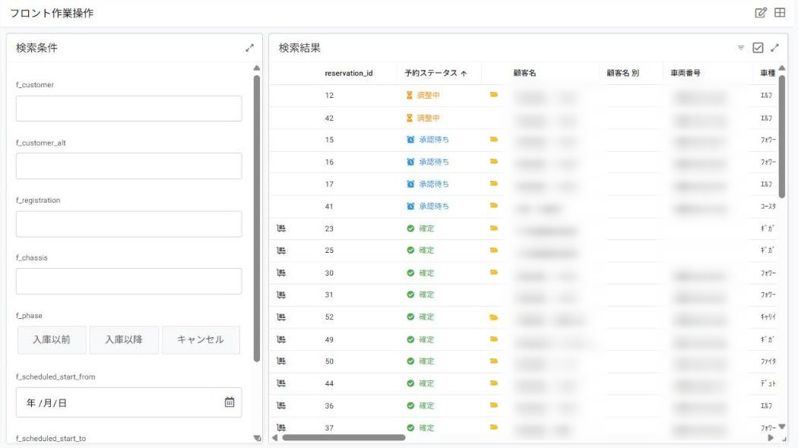Screen dimensions: 798x448
Task: Open the calendar picker in f_scheduled_start_from
Action: [230, 402]
